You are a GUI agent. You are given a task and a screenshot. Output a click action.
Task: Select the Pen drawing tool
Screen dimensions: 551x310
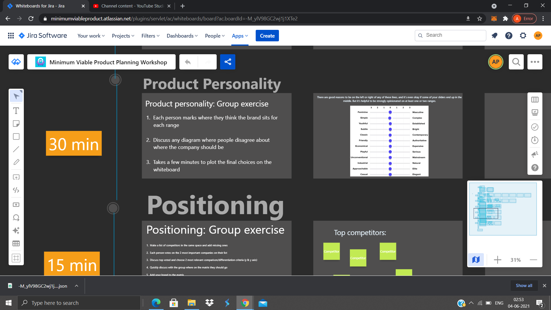coord(16,162)
